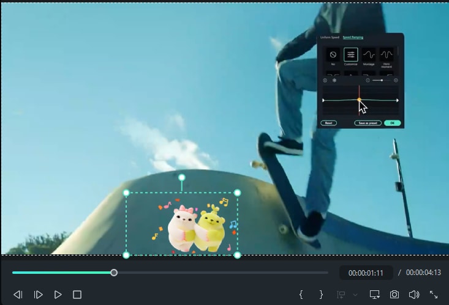Click the Reset button in speed panel
The image size is (449, 305).
pyautogui.click(x=328, y=123)
